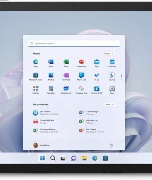Open Chat from the taskbar
Screen dimensions: 152x180
[x=74, y=158]
